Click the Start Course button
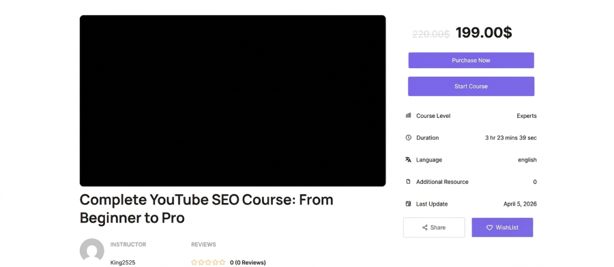 point(471,87)
